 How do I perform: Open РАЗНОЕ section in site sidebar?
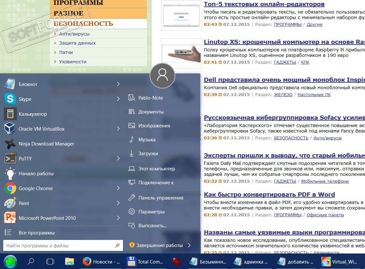point(68,13)
